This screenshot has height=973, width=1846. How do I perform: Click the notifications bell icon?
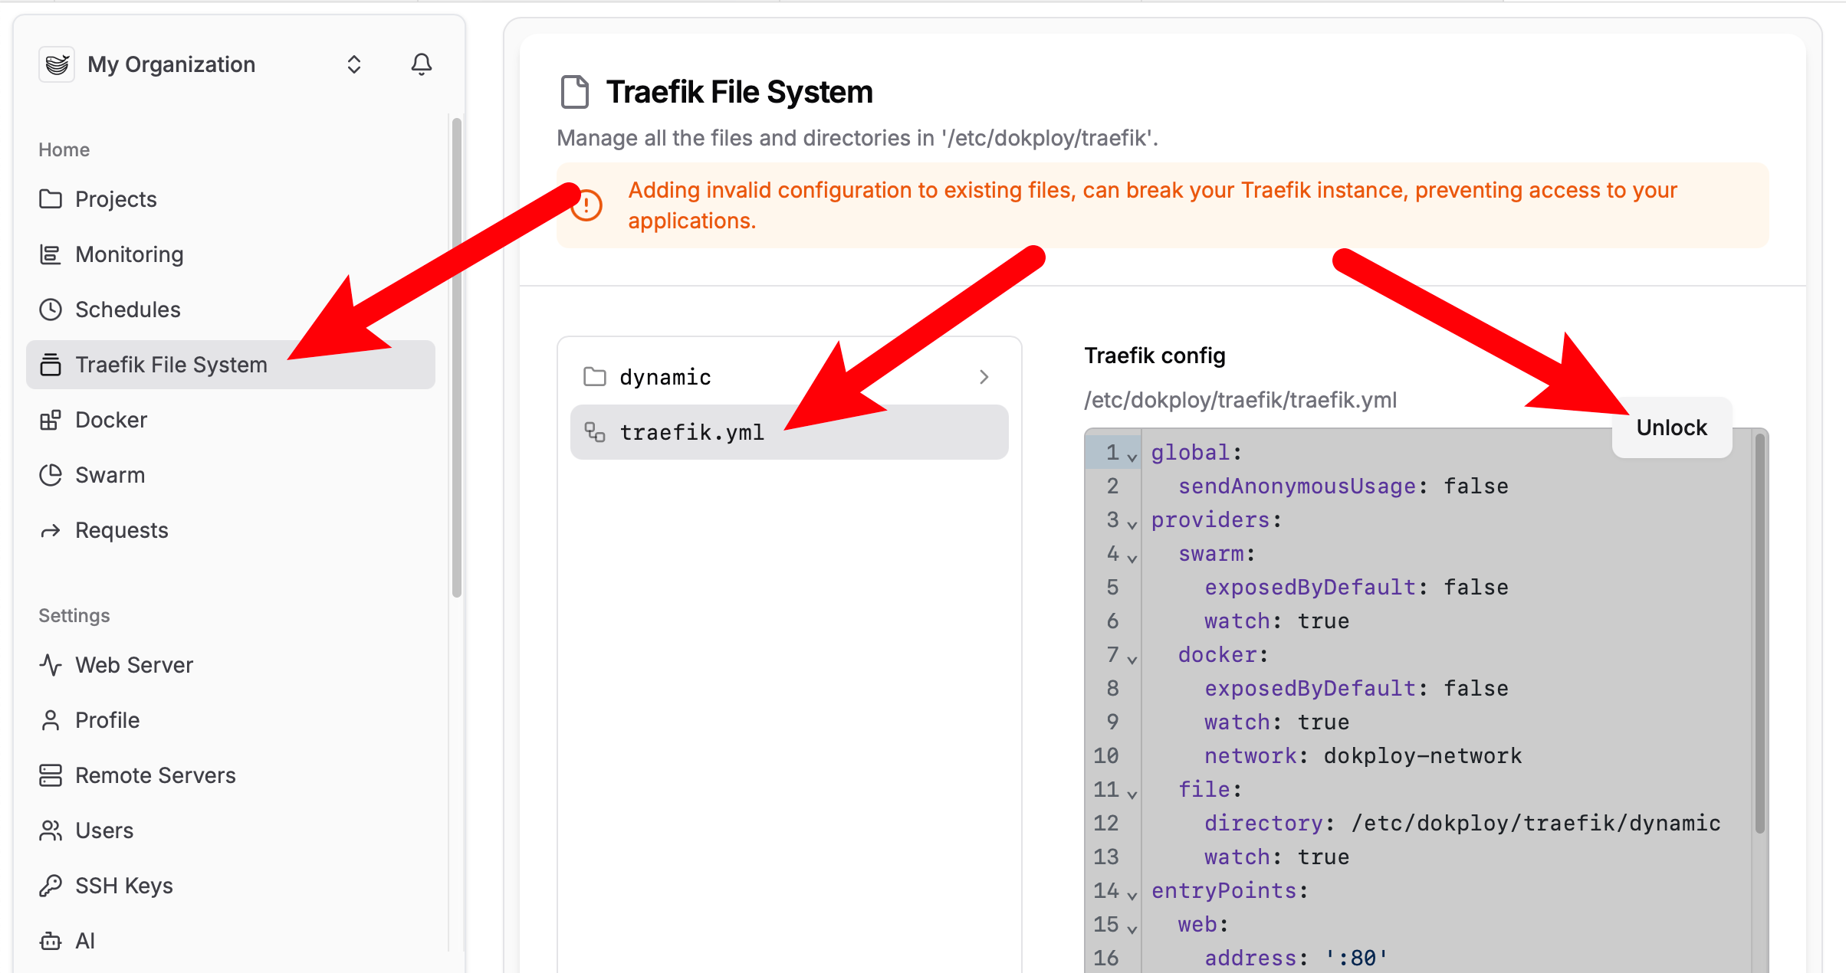(x=421, y=64)
